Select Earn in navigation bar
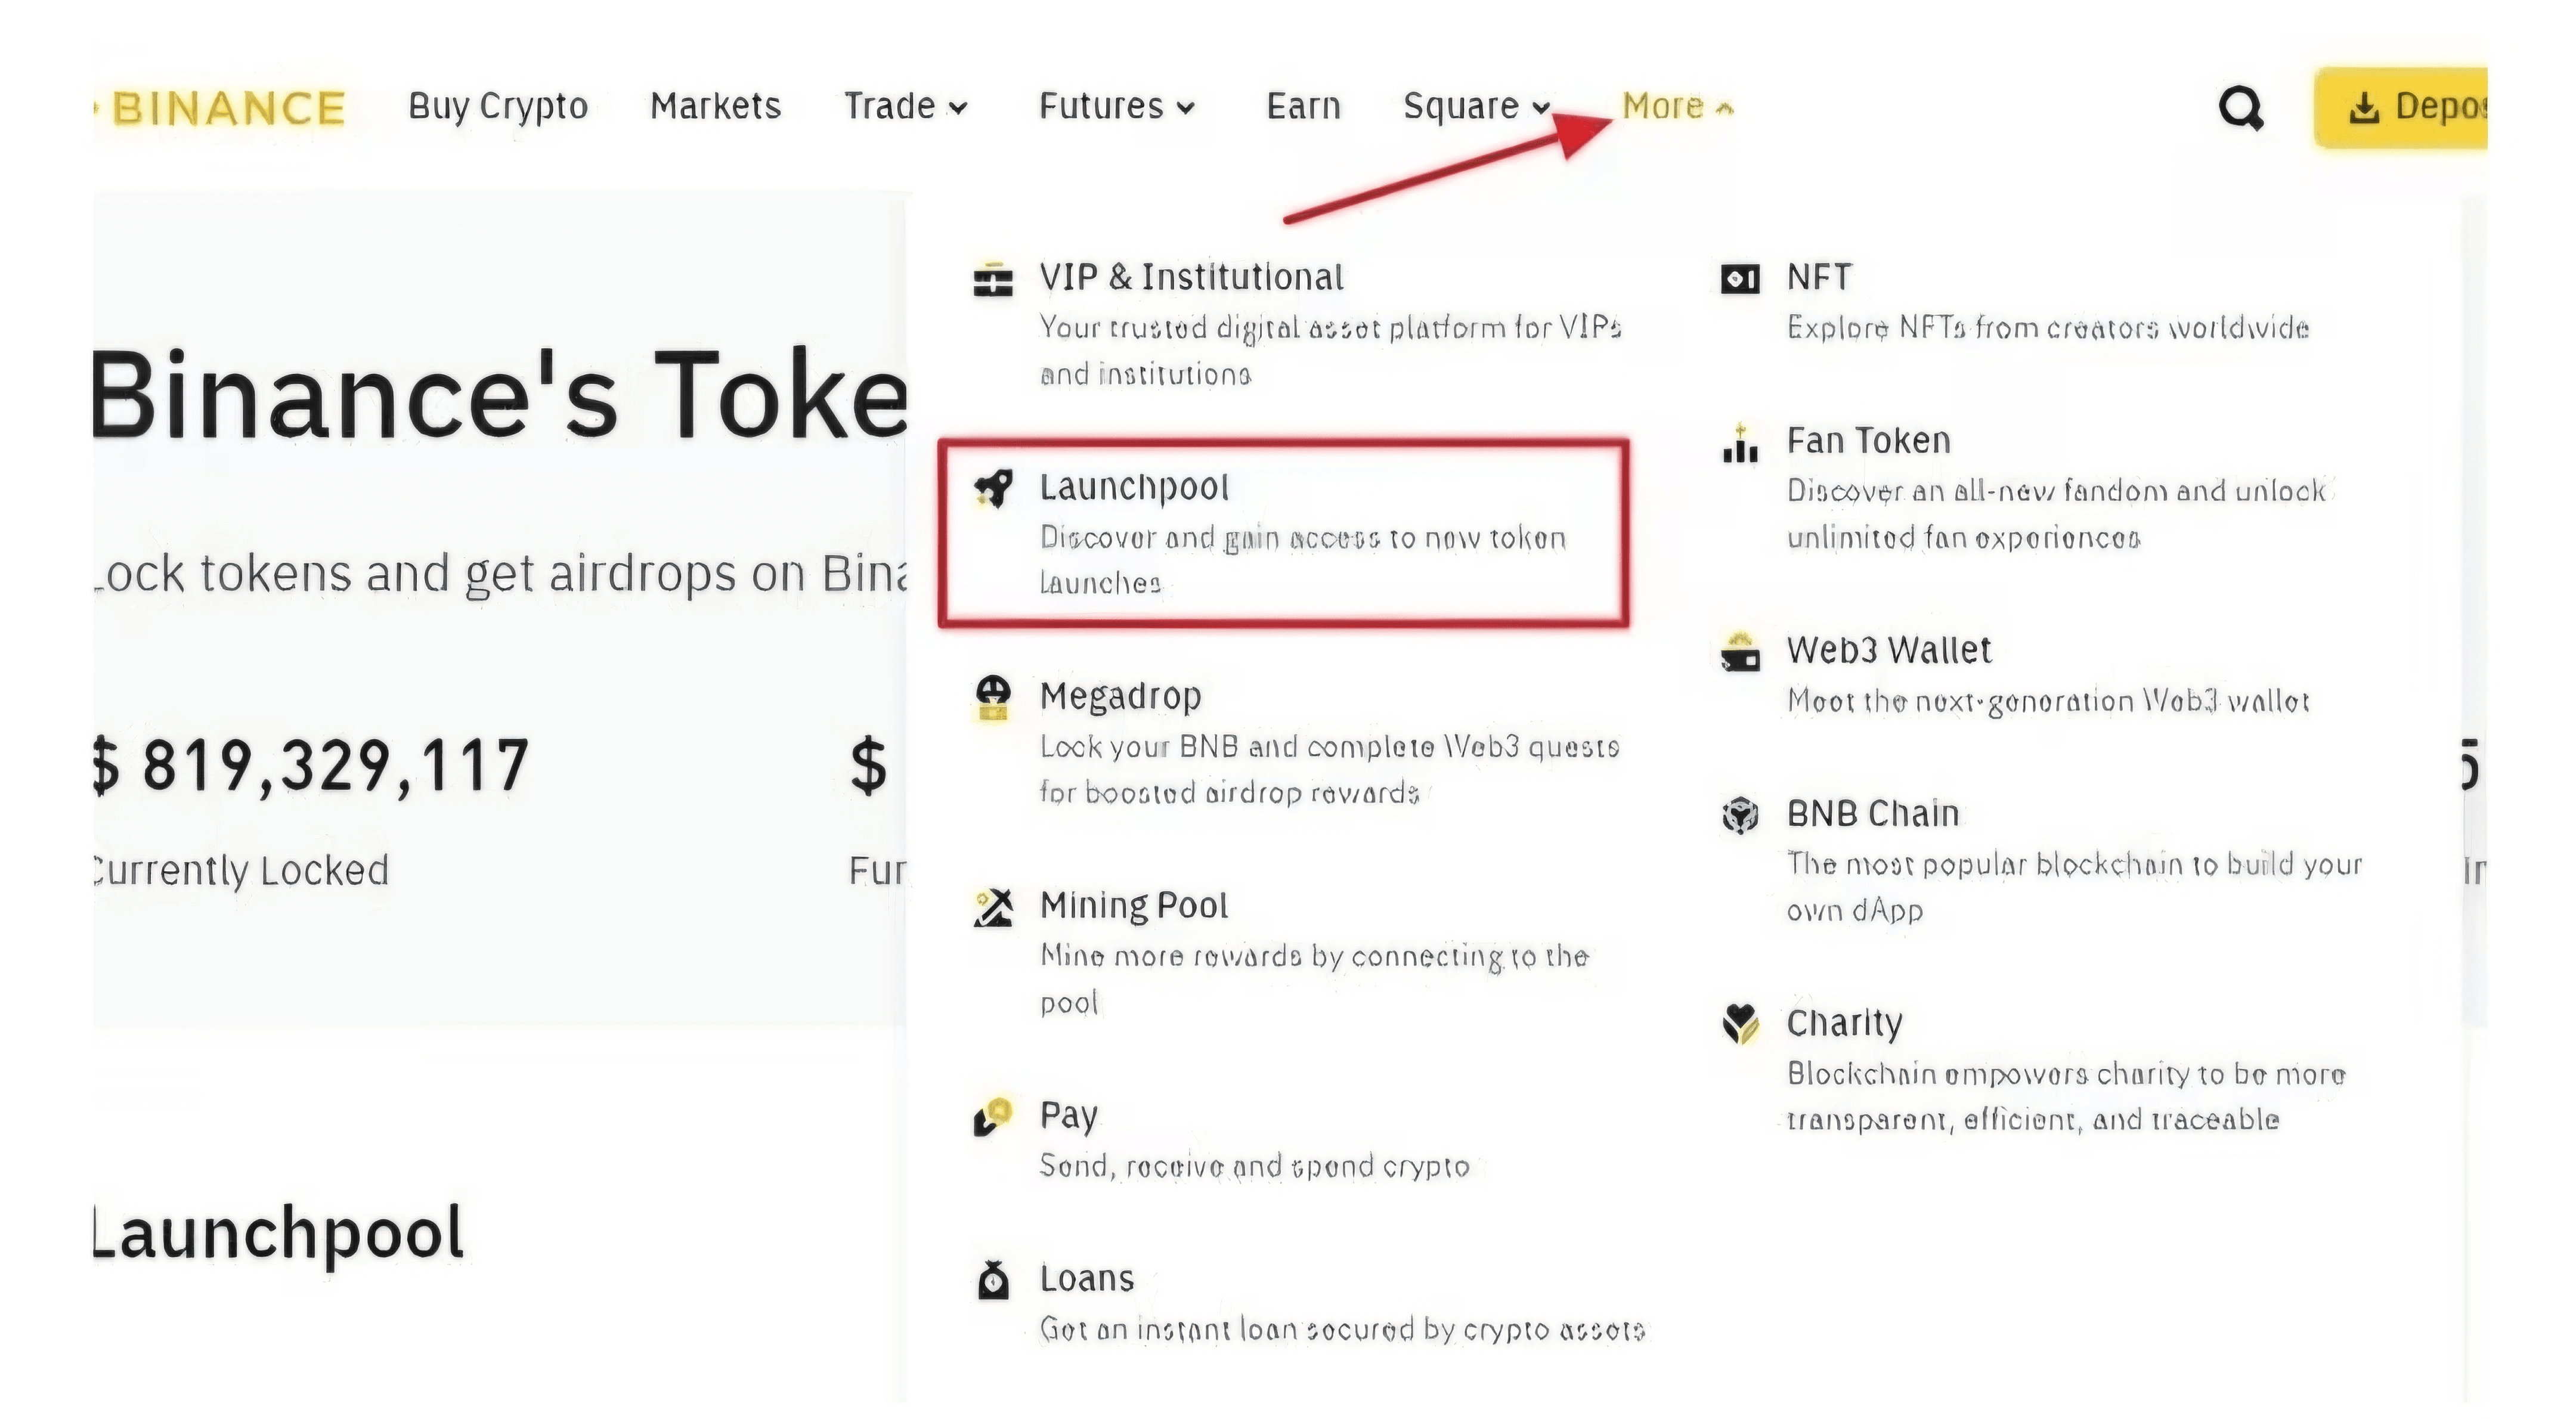Screen dimensions: 2576x1419 tap(1303, 106)
